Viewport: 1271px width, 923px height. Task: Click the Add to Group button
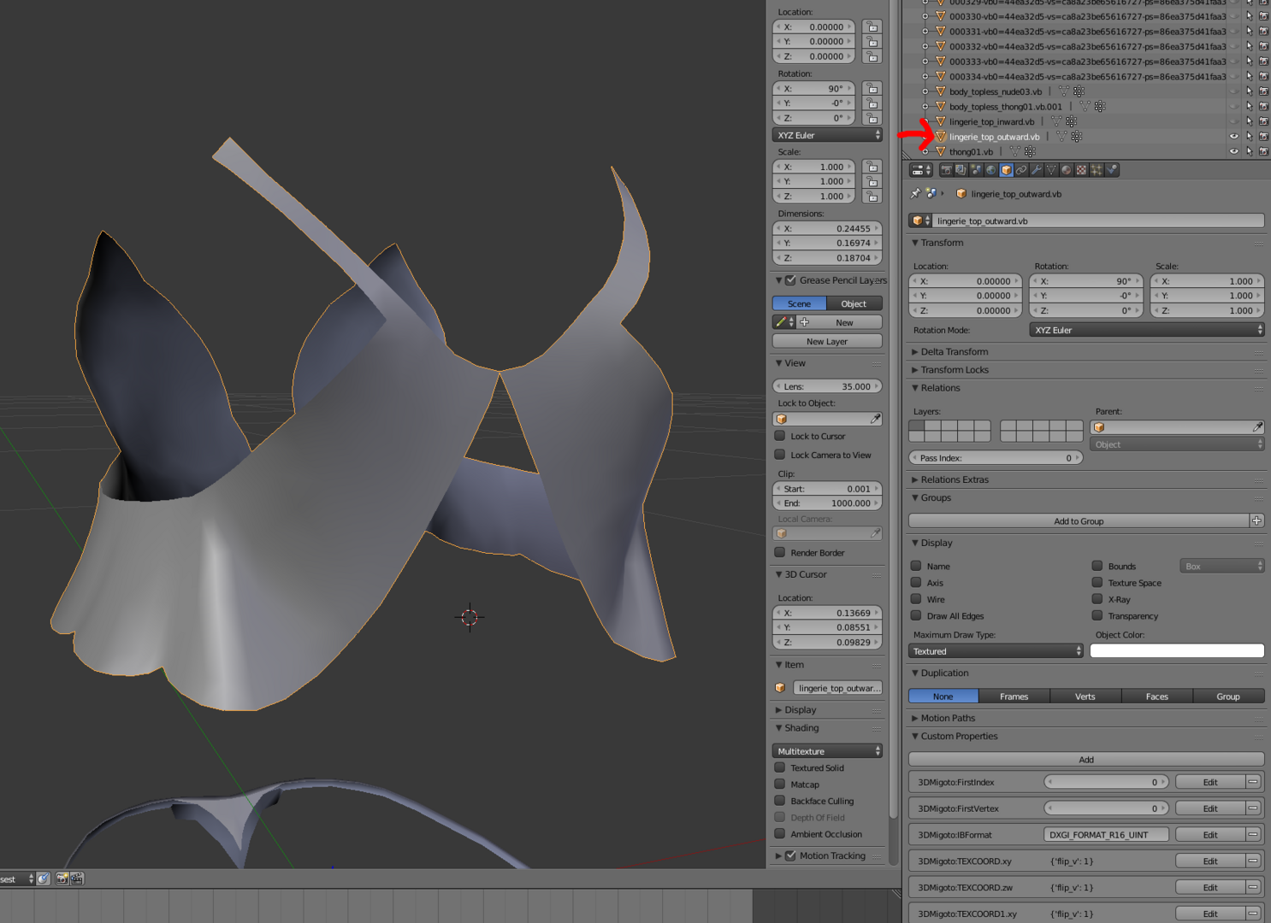[x=1079, y=520]
